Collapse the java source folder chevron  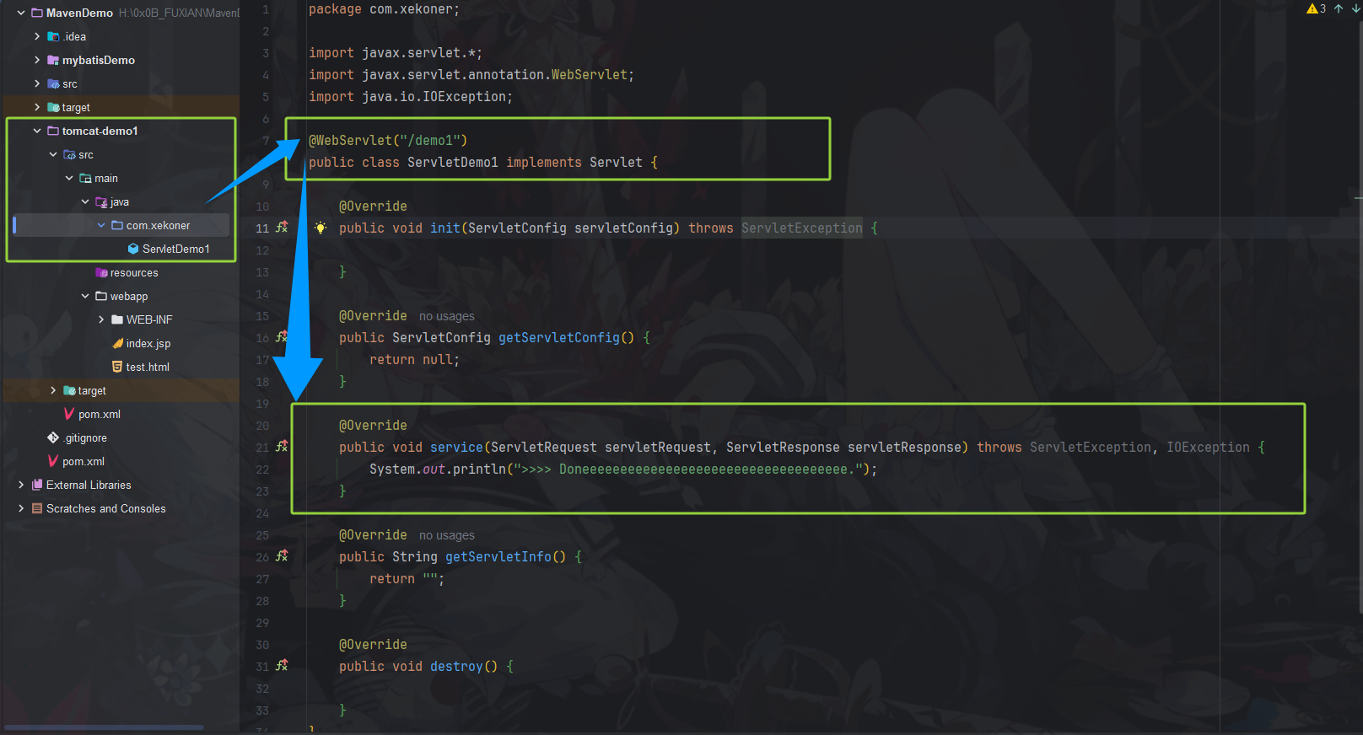click(x=85, y=201)
